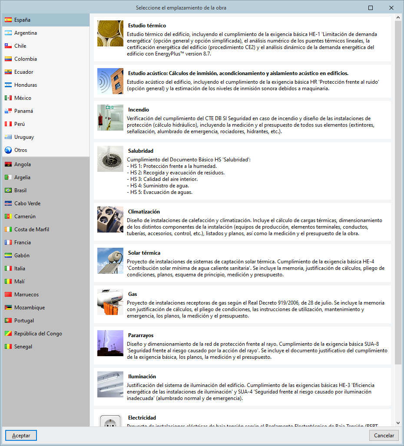Click the 'Climatización' heading text

(x=144, y=212)
